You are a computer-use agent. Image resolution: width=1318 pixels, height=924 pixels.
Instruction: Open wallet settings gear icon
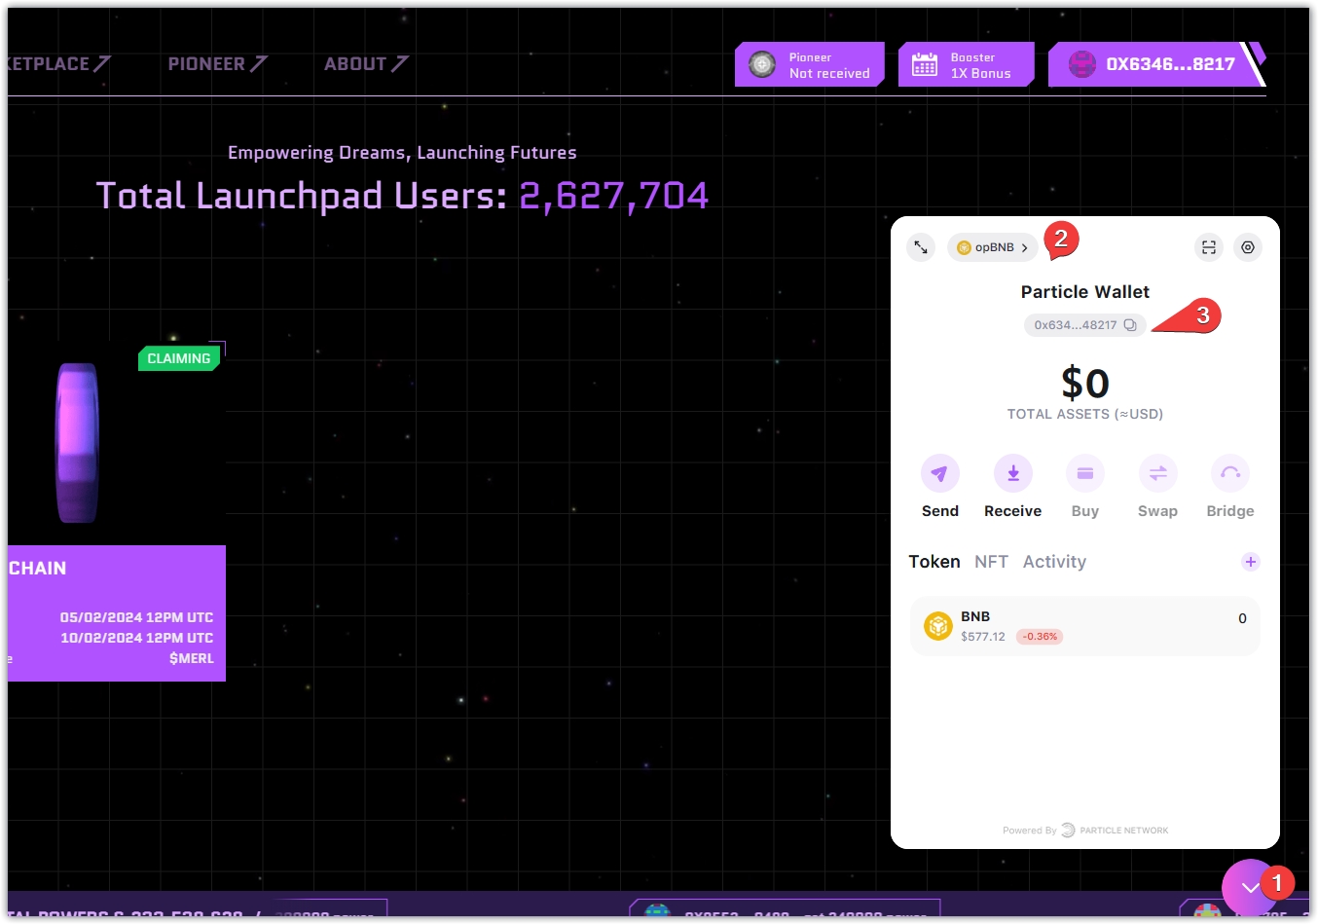click(1247, 247)
